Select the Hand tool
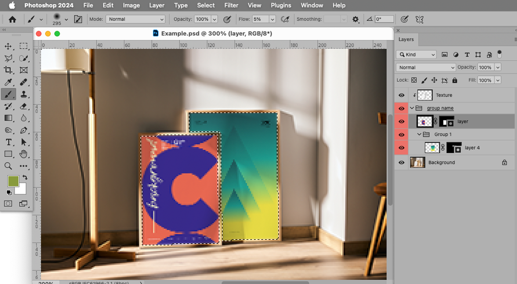Screen dimensions: 517x284 click(x=23, y=154)
